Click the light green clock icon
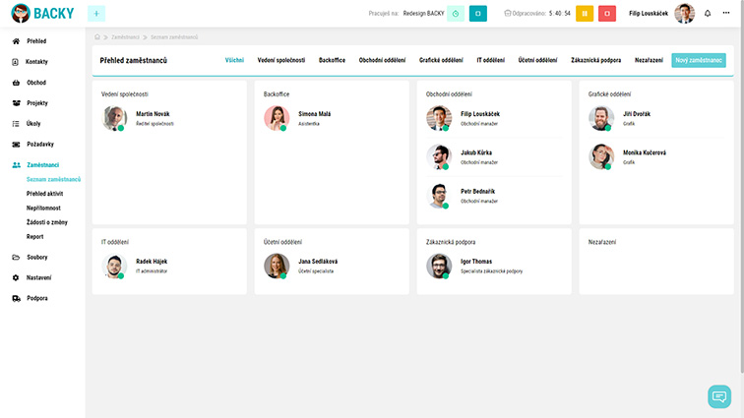This screenshot has width=744, height=418. point(456,13)
